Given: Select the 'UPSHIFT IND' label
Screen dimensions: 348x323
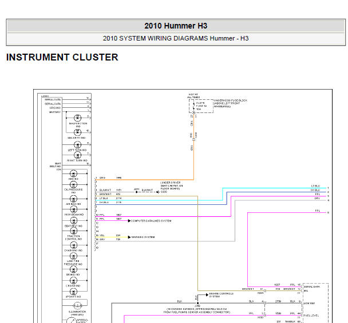Looking at the screenshot, I should click(x=73, y=297).
